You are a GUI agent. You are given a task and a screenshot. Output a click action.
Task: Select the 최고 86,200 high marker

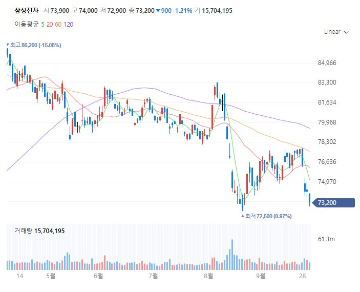pos(34,45)
